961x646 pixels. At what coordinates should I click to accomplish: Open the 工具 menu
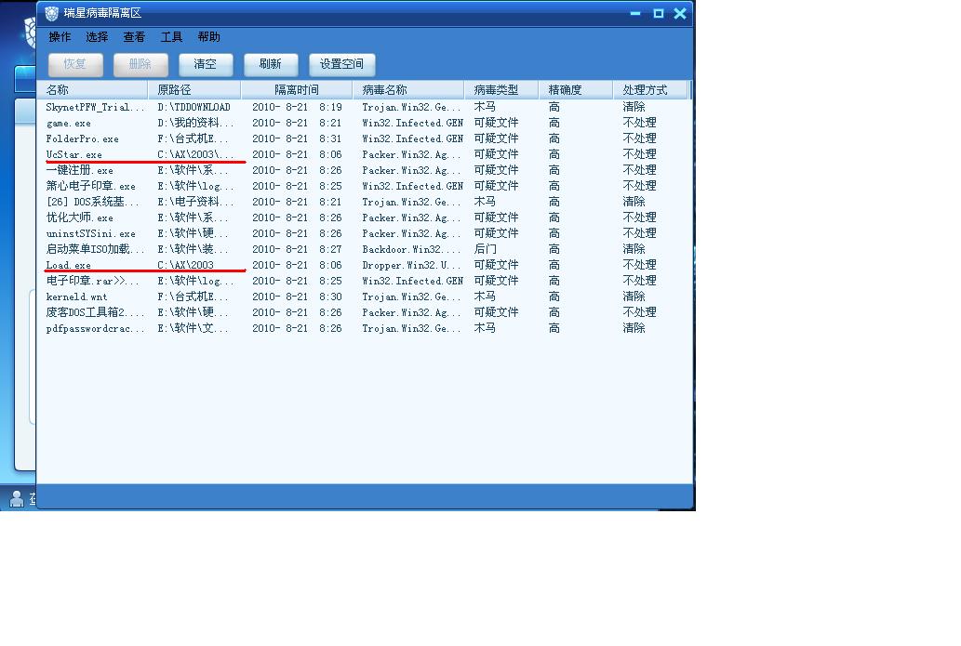(171, 37)
